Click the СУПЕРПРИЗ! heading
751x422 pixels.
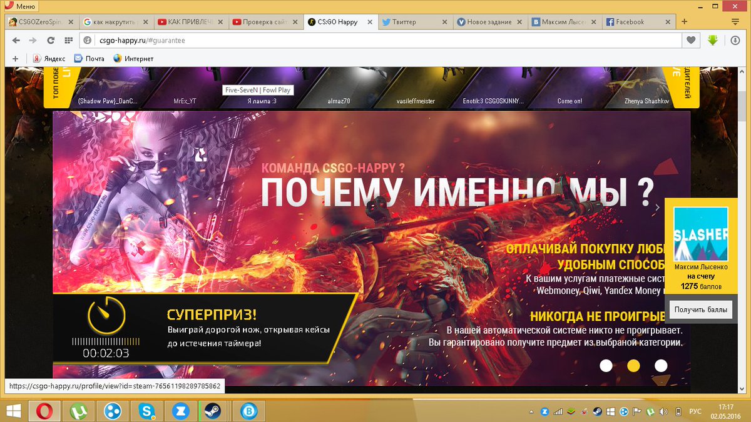coord(212,314)
